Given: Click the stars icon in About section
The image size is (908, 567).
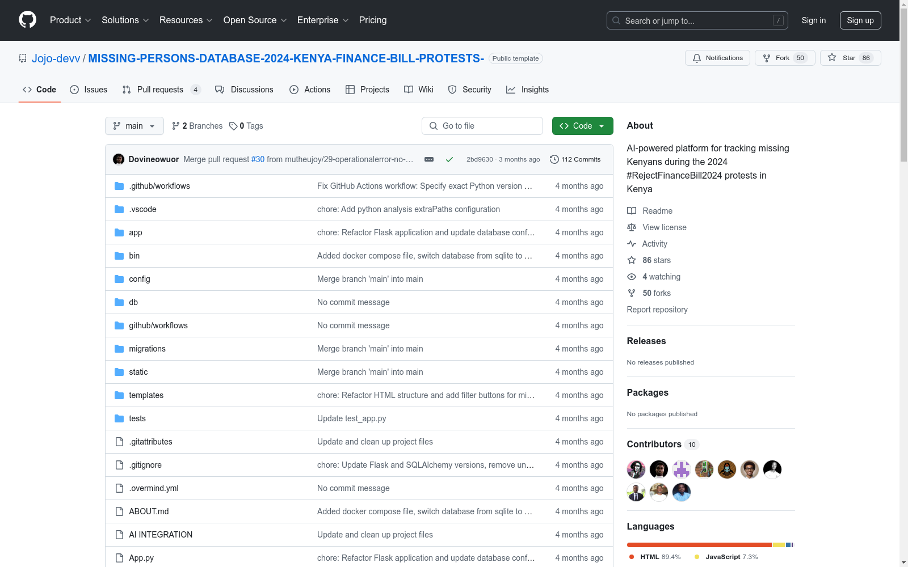Looking at the screenshot, I should [632, 260].
